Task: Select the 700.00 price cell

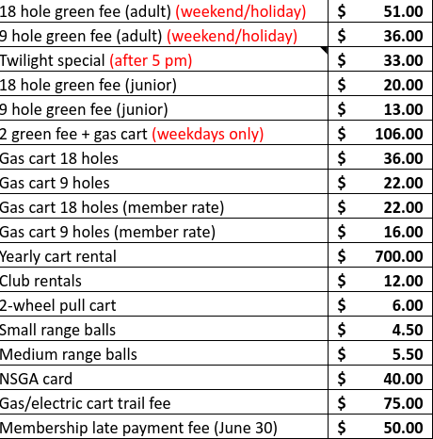Action: (380, 255)
